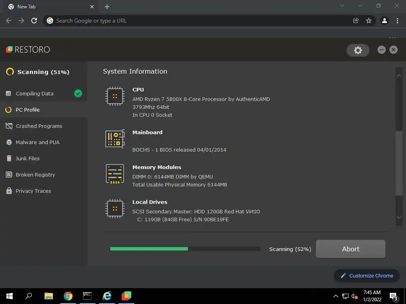Click Customize Chrome button
The width and height of the screenshot is (406, 304).
(x=367, y=275)
